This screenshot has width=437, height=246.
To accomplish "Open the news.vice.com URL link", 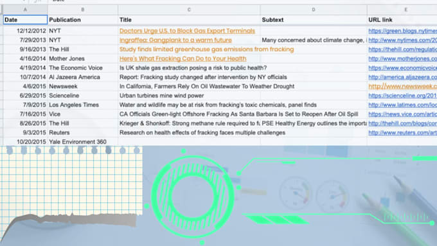I will [x=402, y=114].
